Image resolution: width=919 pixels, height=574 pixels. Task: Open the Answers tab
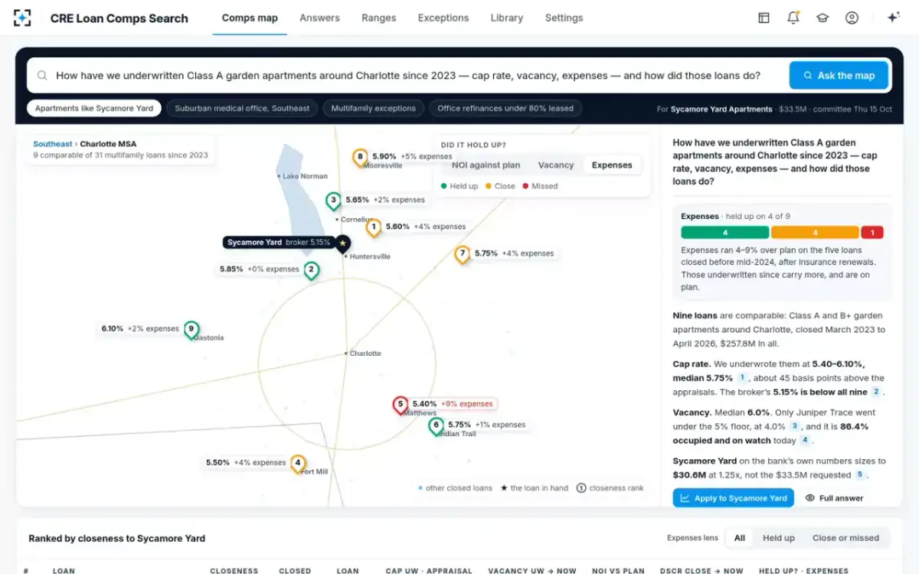[x=319, y=18]
